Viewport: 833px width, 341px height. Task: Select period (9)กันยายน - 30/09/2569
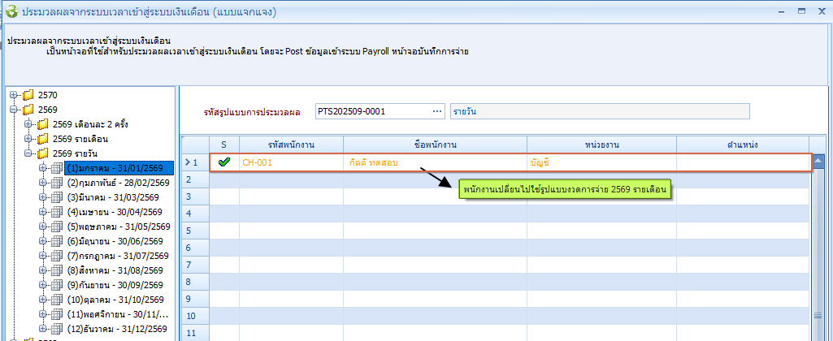pos(115,285)
